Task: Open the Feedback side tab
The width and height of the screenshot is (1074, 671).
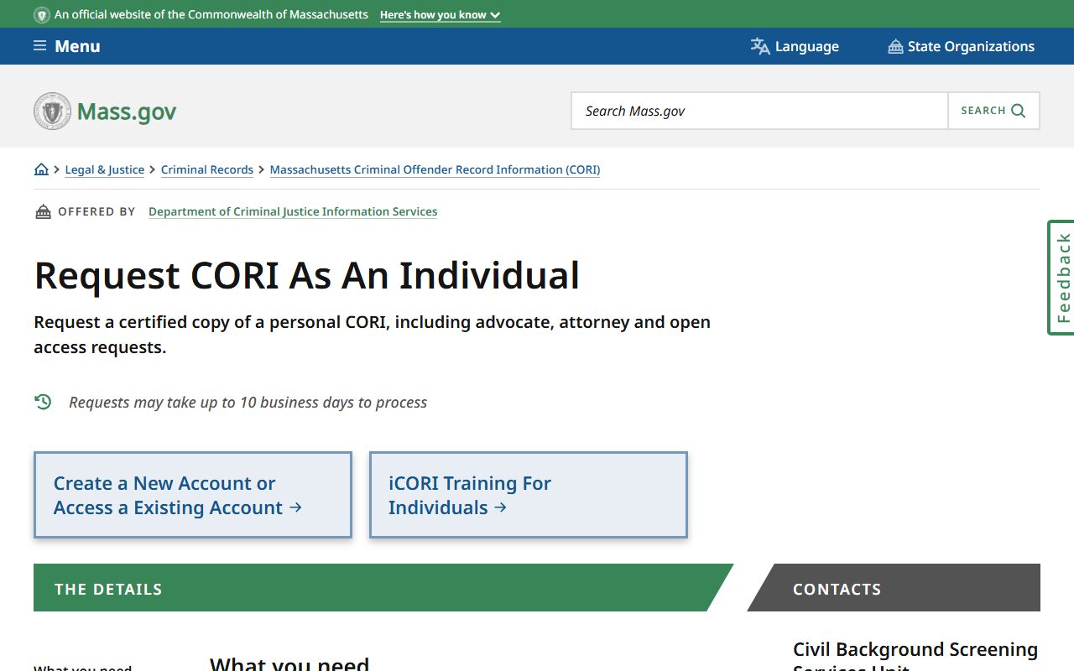Action: (x=1061, y=278)
